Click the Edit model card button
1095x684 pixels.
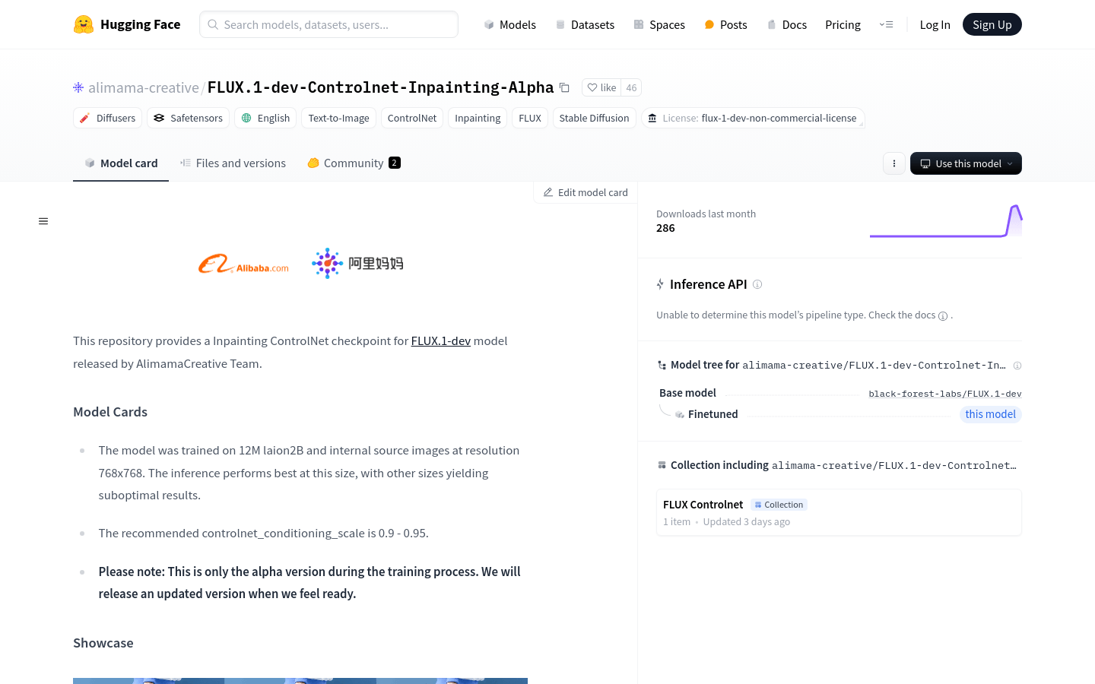(x=586, y=192)
